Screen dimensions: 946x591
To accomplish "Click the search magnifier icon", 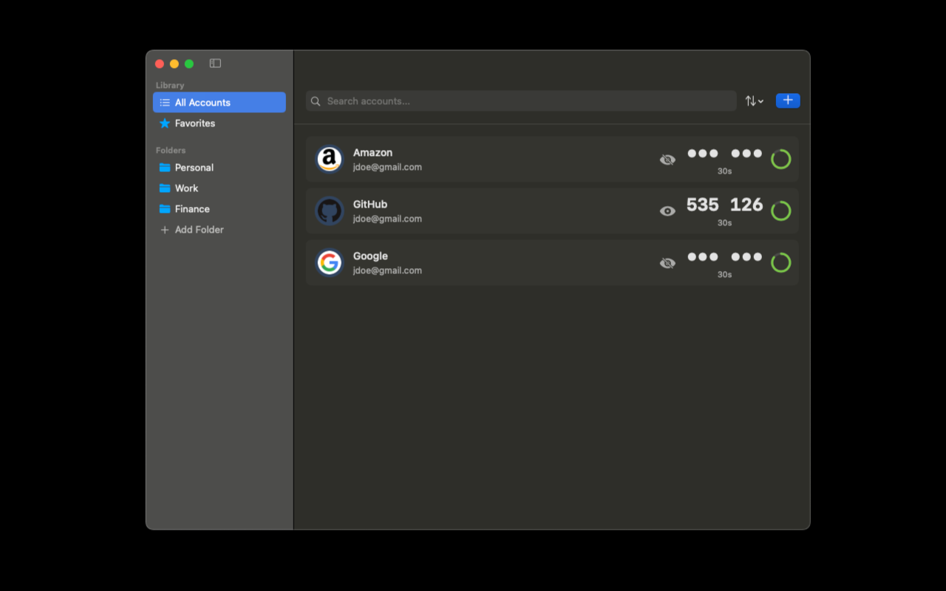I will pyautogui.click(x=316, y=100).
